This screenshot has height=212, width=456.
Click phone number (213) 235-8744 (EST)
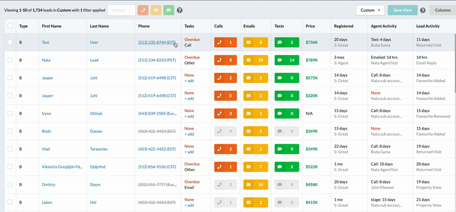coord(157,42)
